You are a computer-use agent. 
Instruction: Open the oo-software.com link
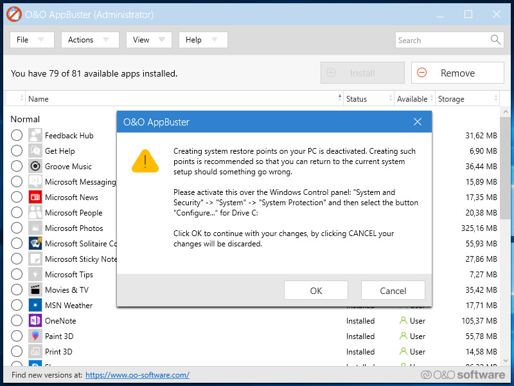point(137,375)
